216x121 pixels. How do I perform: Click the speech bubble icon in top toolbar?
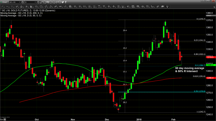click(60, 2)
